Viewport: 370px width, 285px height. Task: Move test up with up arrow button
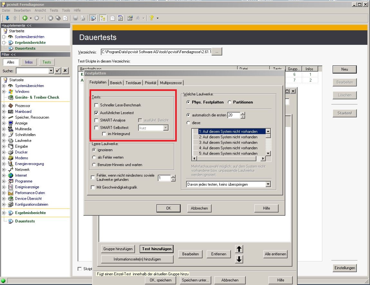click(x=239, y=249)
